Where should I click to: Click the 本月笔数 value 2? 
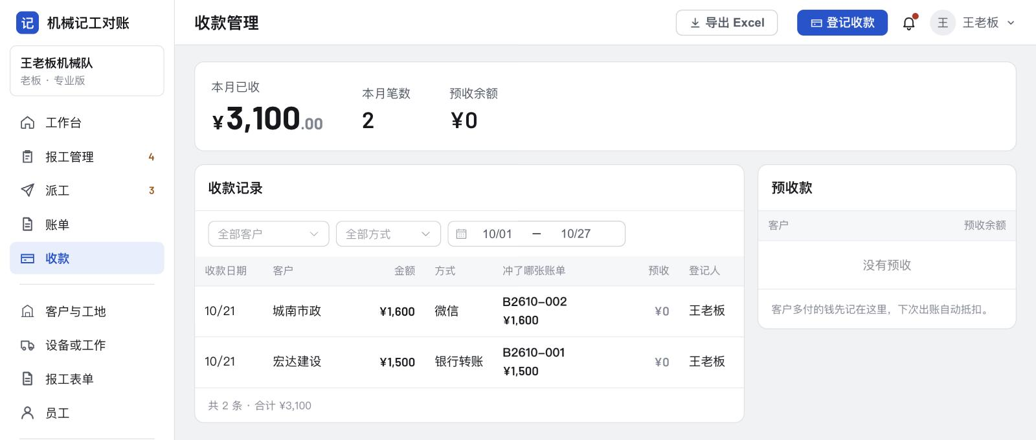click(x=368, y=120)
